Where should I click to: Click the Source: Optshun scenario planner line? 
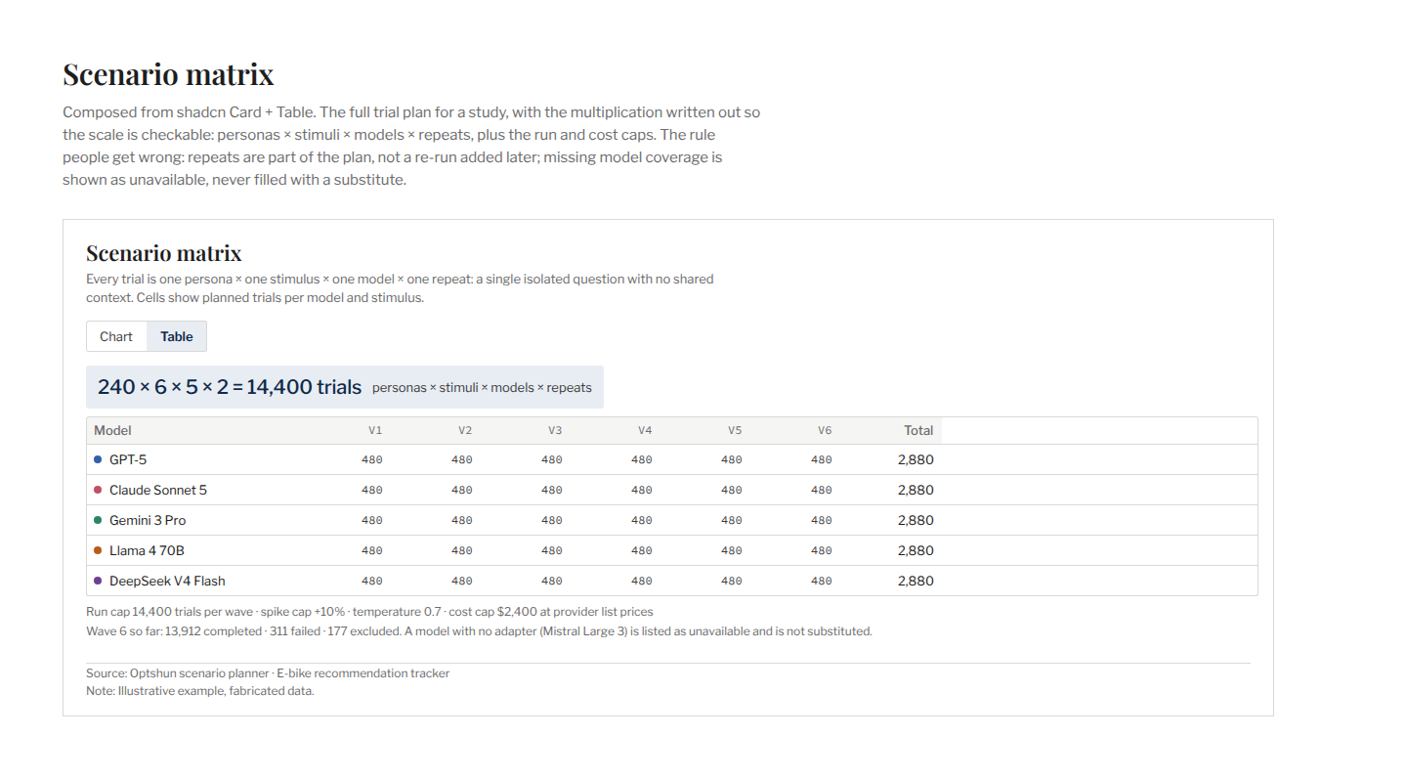268,673
